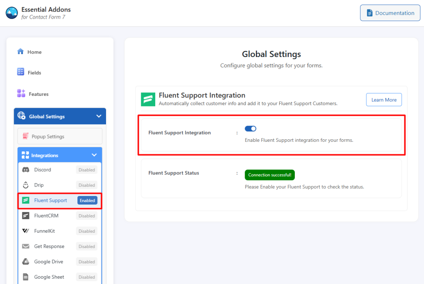The width and height of the screenshot is (424, 284).
Task: Click the Global Settings page heading
Action: (271, 54)
